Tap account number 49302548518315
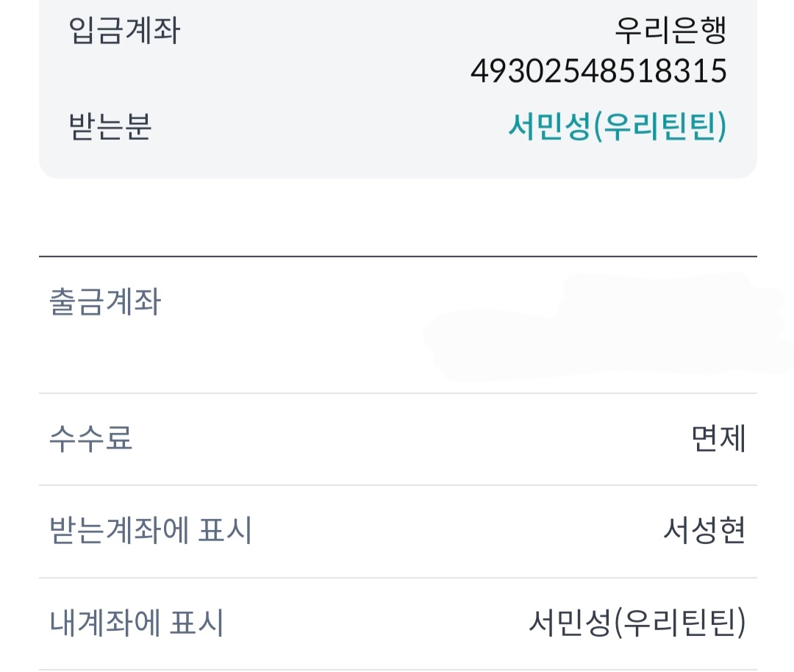Image resolution: width=794 pixels, height=672 pixels. click(598, 71)
